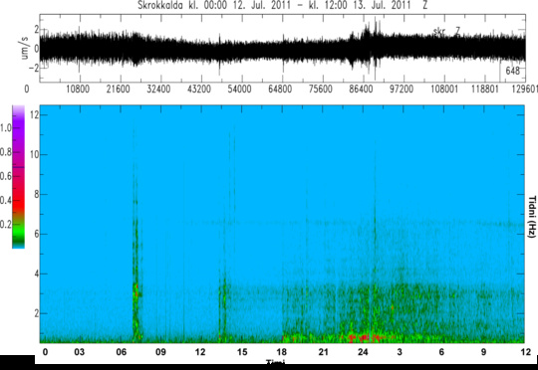
Task: Click the 06 hour label on time axis
Action: [122, 352]
